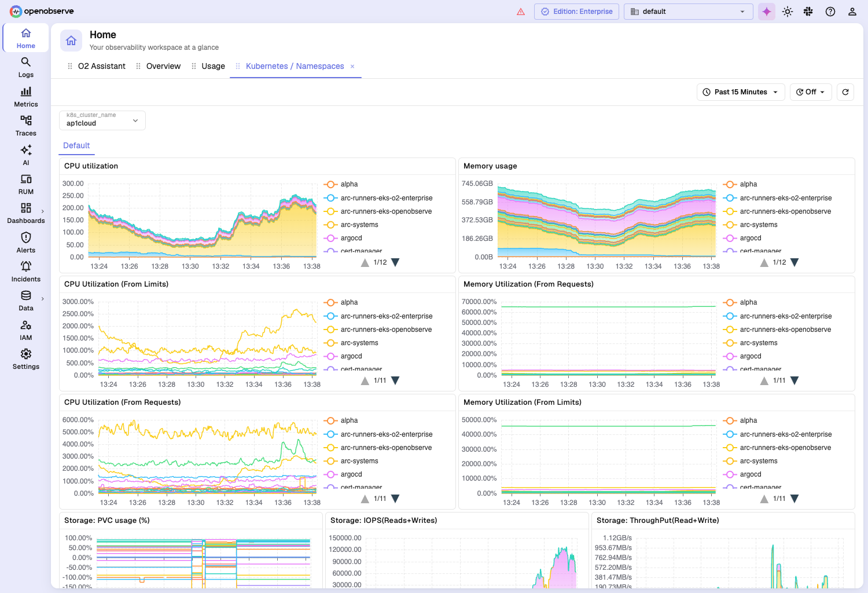Viewport: 868px width, 593px height.
Task: Next legend page in Memory usage
Action: pos(795,263)
